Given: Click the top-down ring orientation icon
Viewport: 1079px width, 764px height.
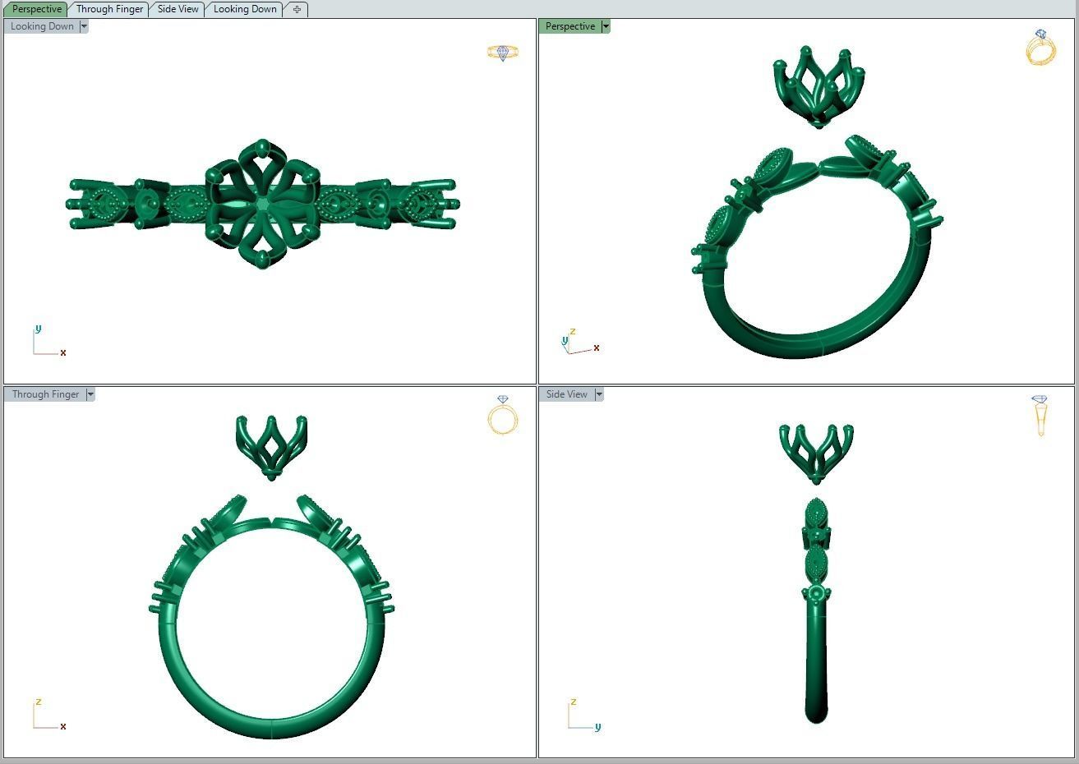Looking at the screenshot, I should [x=502, y=53].
